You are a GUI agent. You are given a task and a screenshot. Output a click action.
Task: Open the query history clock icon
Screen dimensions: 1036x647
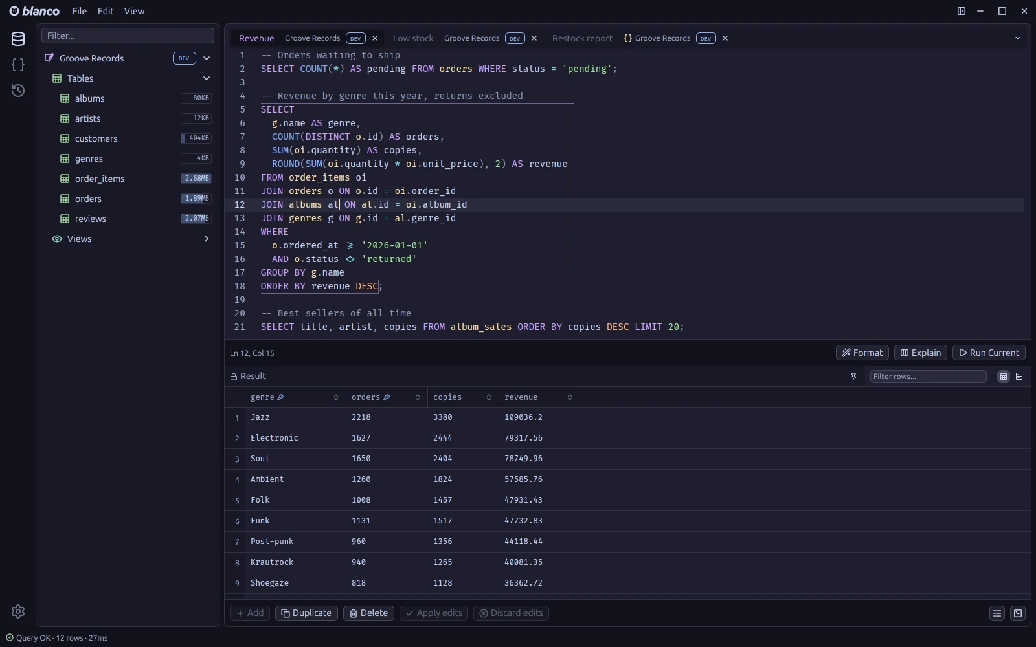18,91
